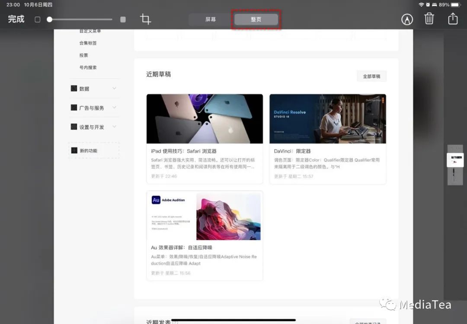Switch to the 屏幕 tab
This screenshot has height=324, width=467.
click(211, 19)
